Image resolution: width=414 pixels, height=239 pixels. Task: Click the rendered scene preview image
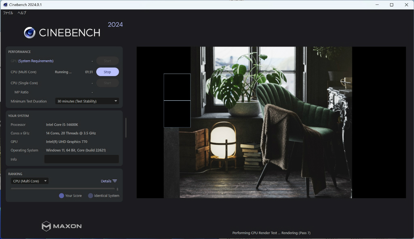click(271, 122)
